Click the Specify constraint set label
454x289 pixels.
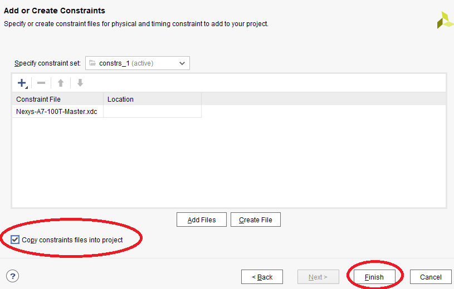(x=47, y=63)
